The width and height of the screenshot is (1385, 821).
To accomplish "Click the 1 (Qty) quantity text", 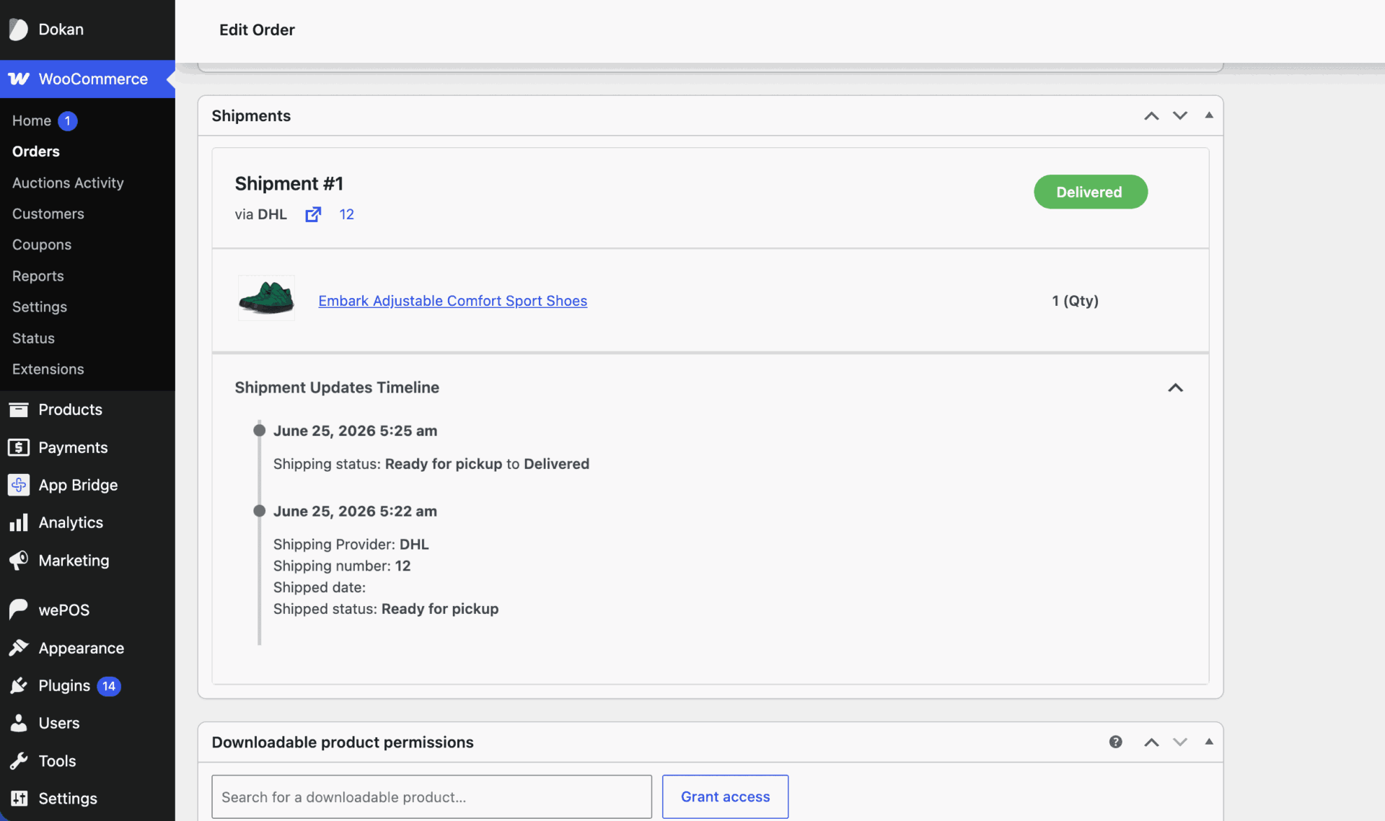I will pos(1075,301).
